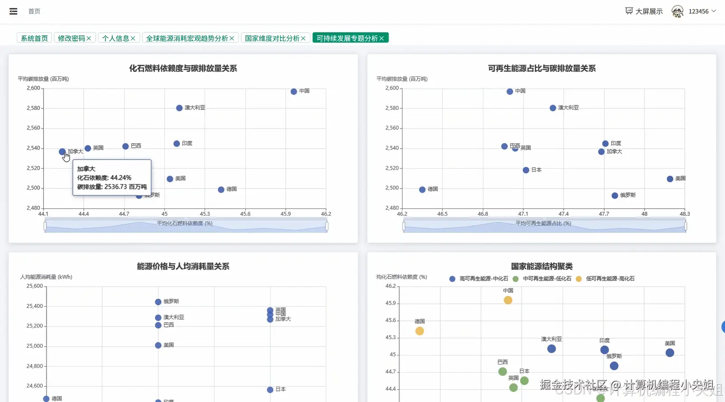The height and width of the screenshot is (402, 725).
Task: Click the left handle of 可再生能源占比 zoom slider
Action: [404, 226]
